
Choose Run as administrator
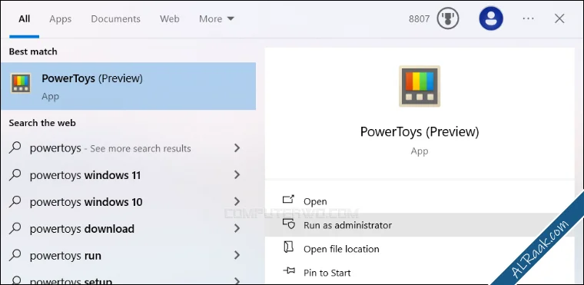[420, 225]
